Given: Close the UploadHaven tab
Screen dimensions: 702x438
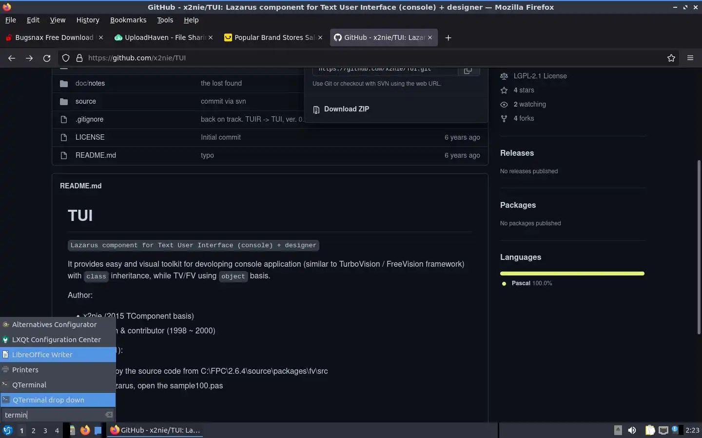Looking at the screenshot, I should (211, 37).
